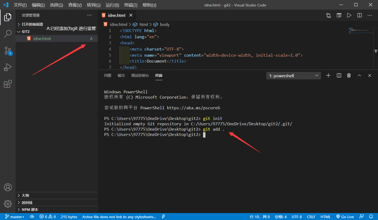This screenshot has height=220, width=378.
Task: Click the master+ branch indicator
Action: (15, 217)
